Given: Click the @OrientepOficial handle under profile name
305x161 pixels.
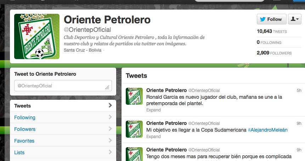Looking at the screenshot, I should [87, 30].
